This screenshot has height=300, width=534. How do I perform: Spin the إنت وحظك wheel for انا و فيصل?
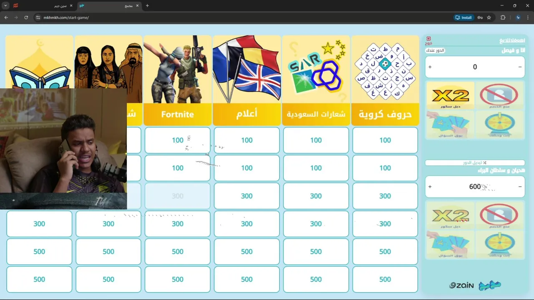[x=499, y=125]
